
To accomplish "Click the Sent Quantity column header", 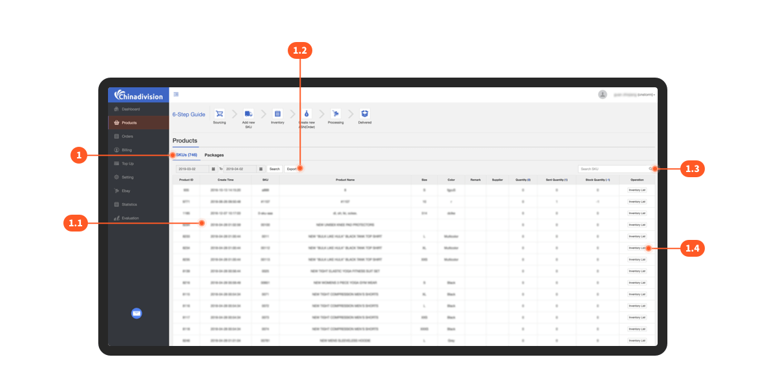I will tap(557, 179).
